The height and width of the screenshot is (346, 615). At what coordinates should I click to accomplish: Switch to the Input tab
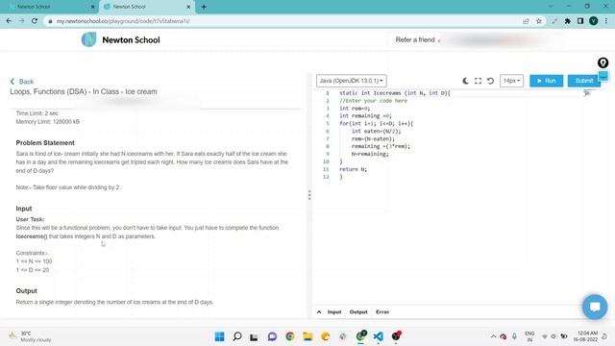tap(334, 311)
